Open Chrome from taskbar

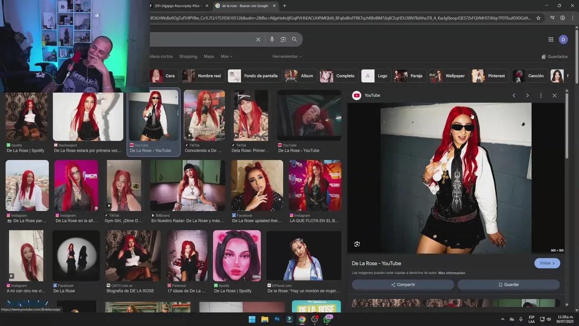(x=302, y=319)
